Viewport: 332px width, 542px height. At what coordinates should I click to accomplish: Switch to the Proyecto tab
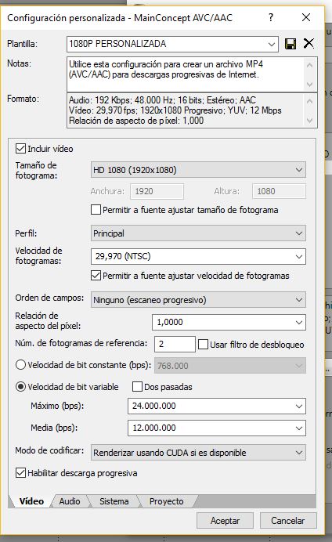(x=167, y=501)
